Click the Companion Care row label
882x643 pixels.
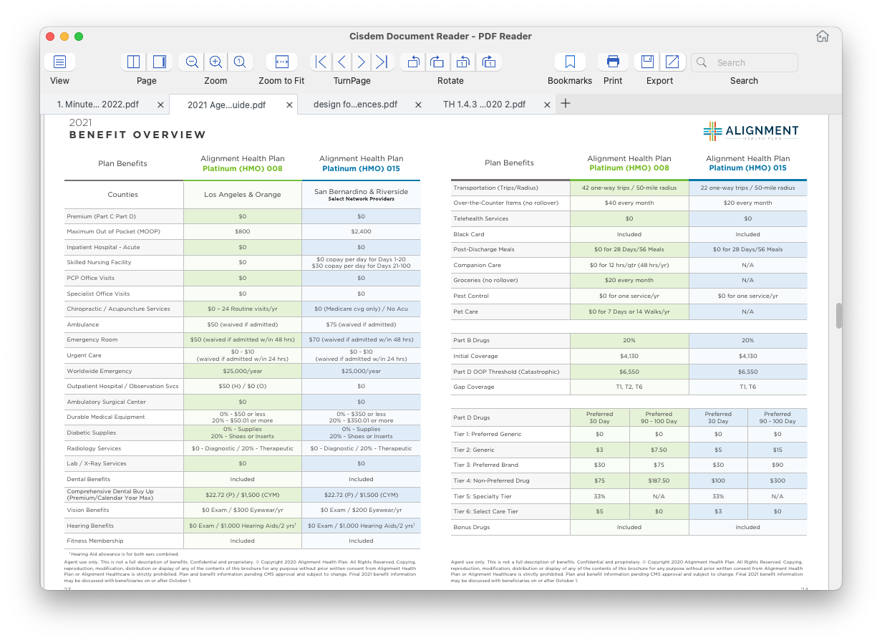click(x=477, y=265)
